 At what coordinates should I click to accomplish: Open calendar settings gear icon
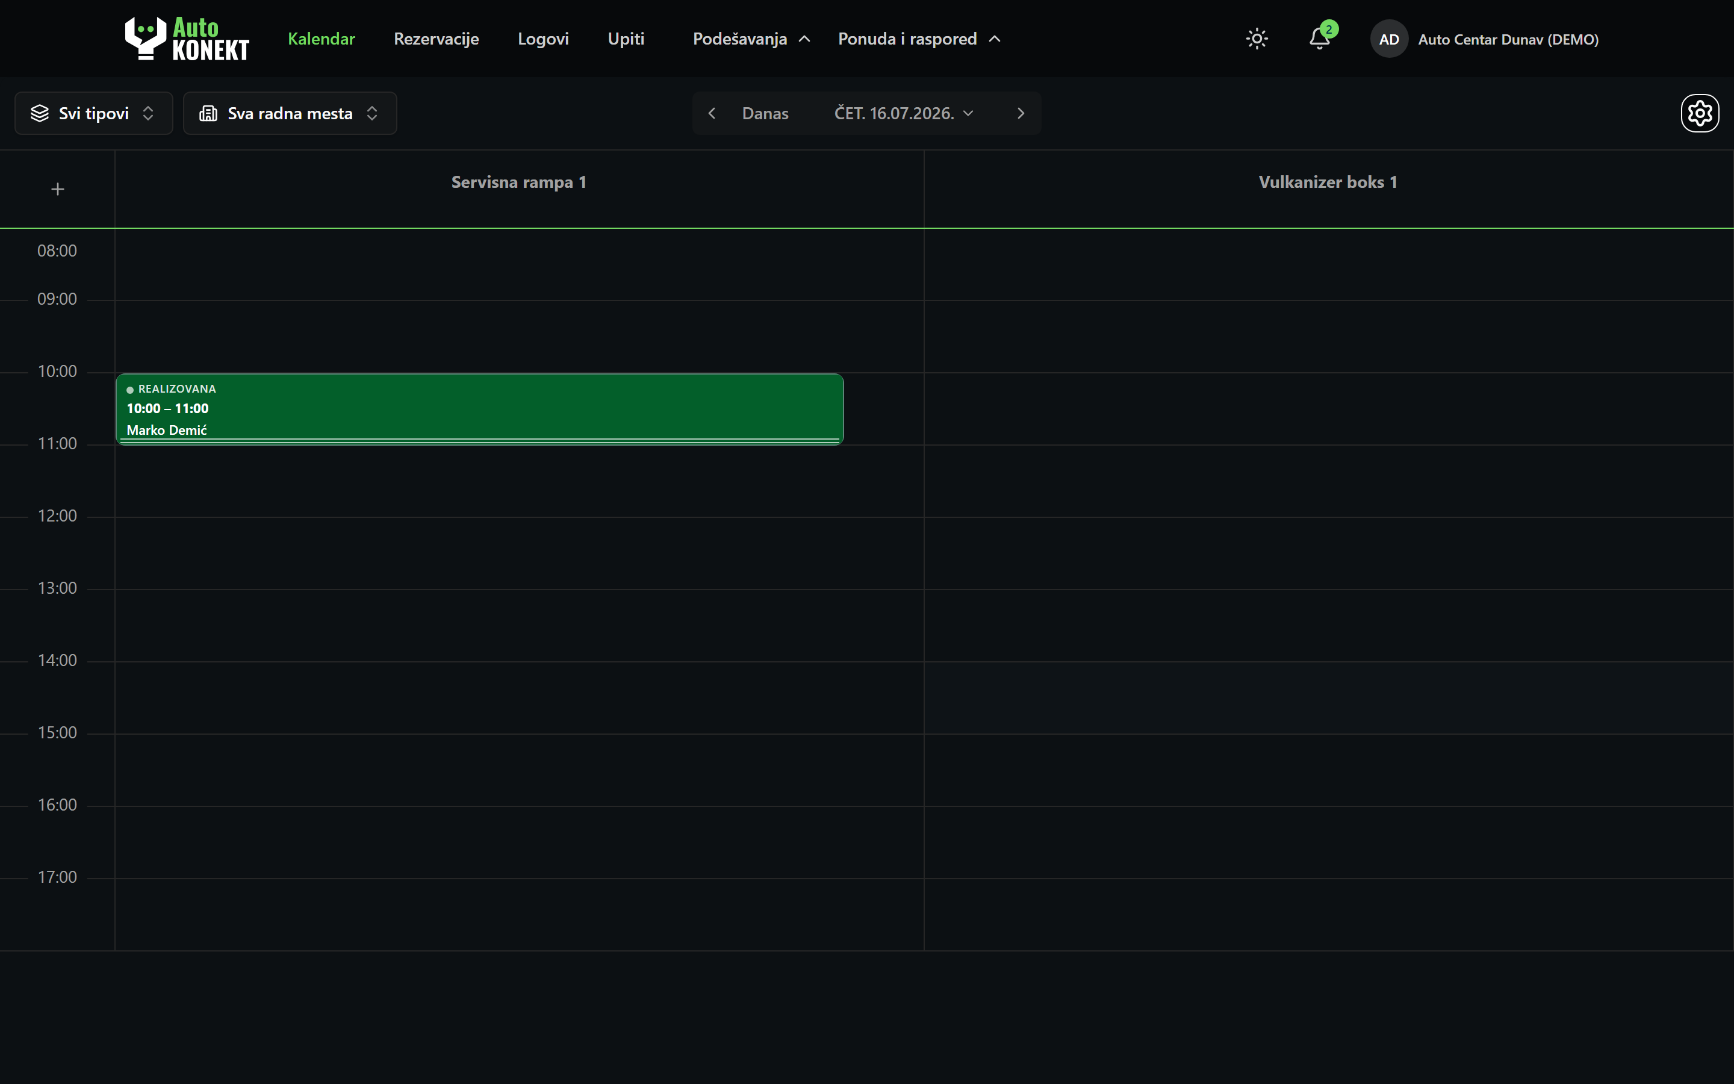pyautogui.click(x=1700, y=113)
